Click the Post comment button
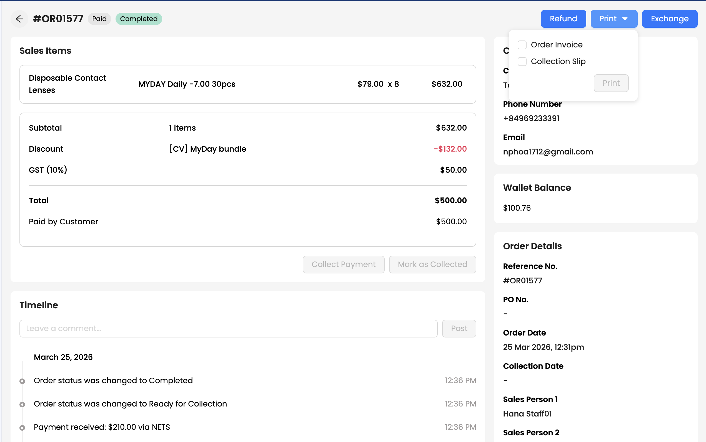Viewport: 706px width, 442px height. point(459,328)
